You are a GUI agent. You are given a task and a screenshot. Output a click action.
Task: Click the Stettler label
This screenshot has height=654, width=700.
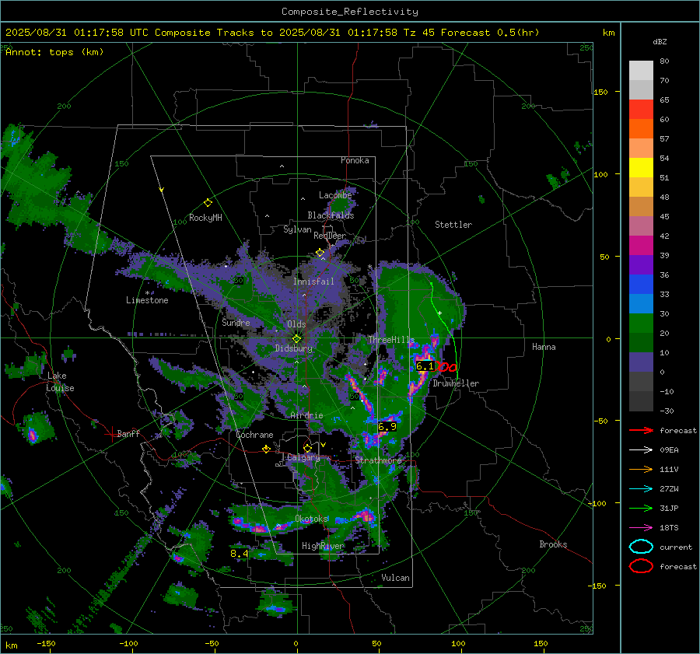click(x=453, y=225)
